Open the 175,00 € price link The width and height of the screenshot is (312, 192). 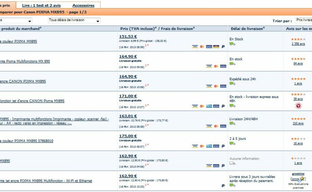pos(128,136)
